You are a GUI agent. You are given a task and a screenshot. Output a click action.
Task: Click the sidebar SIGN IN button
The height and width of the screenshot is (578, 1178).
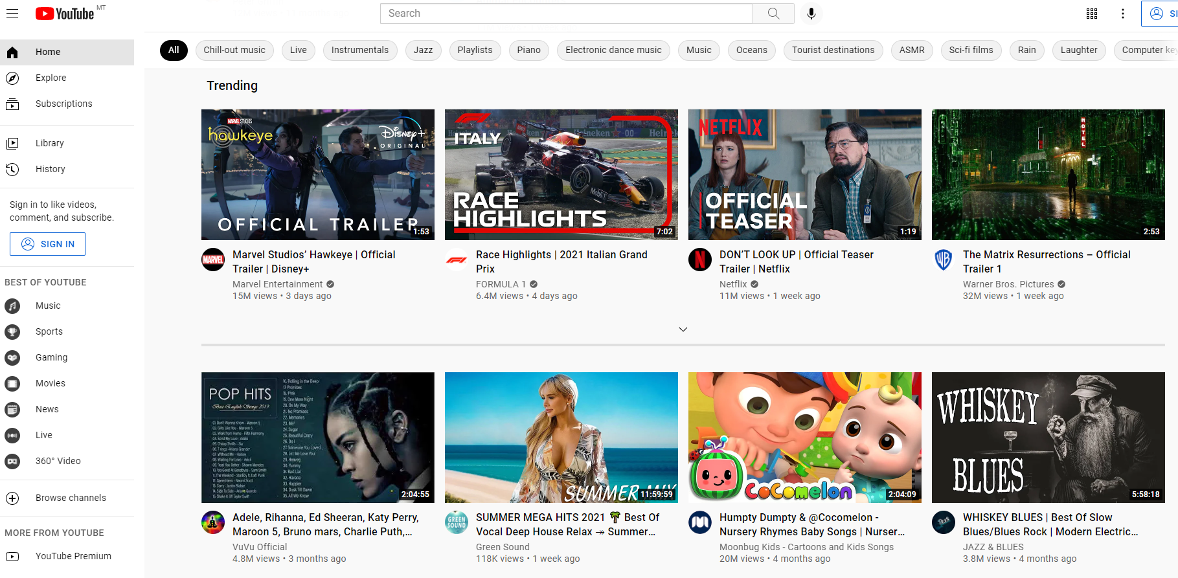coord(47,244)
